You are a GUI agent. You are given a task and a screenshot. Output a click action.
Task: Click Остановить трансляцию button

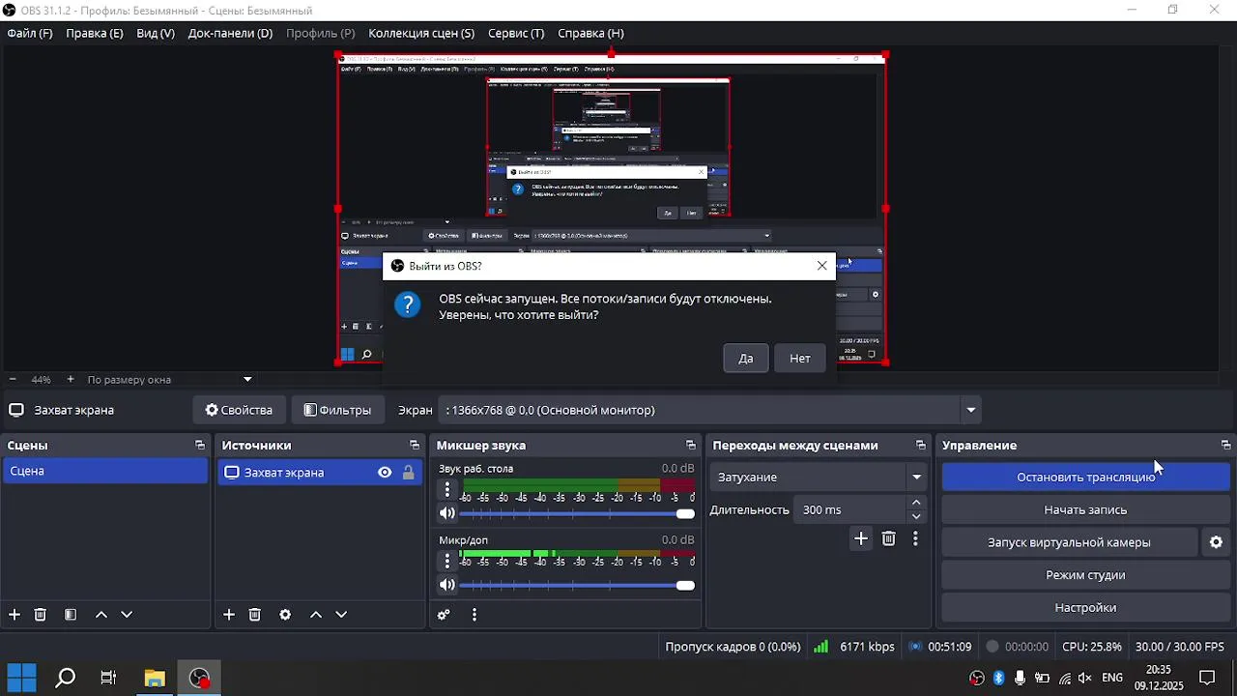(x=1085, y=477)
